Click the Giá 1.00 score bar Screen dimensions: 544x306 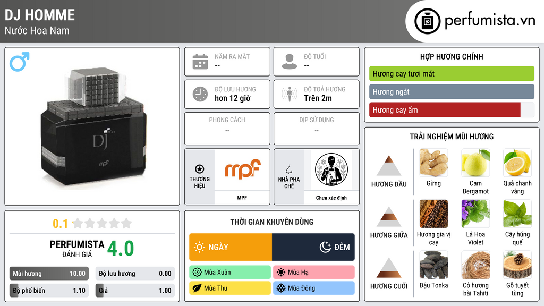pyautogui.click(x=135, y=291)
